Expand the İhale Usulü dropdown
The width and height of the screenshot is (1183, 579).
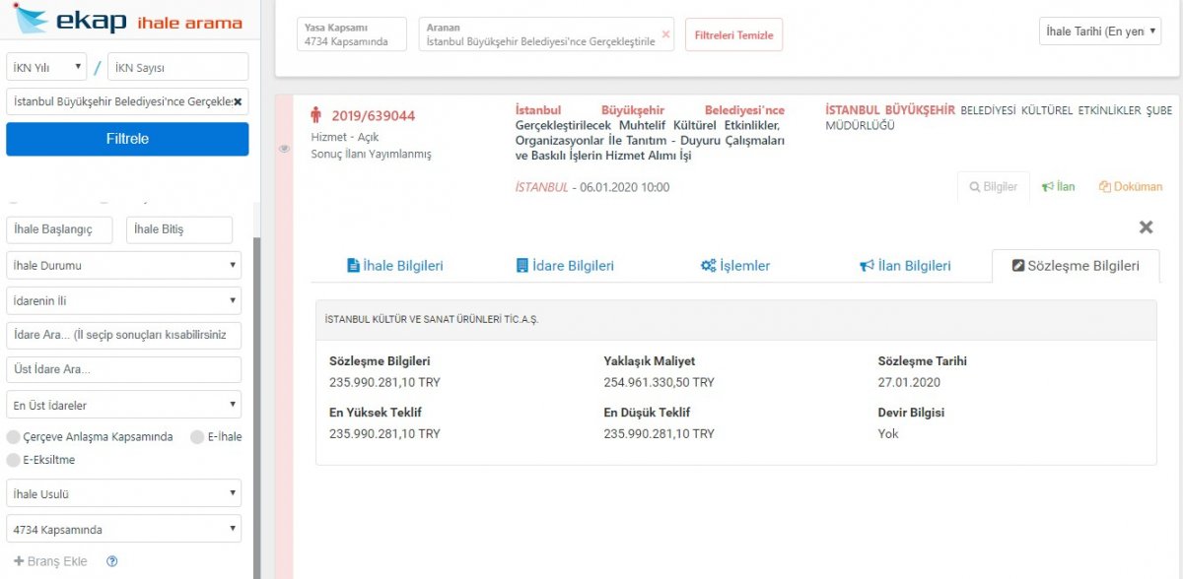pyautogui.click(x=124, y=493)
